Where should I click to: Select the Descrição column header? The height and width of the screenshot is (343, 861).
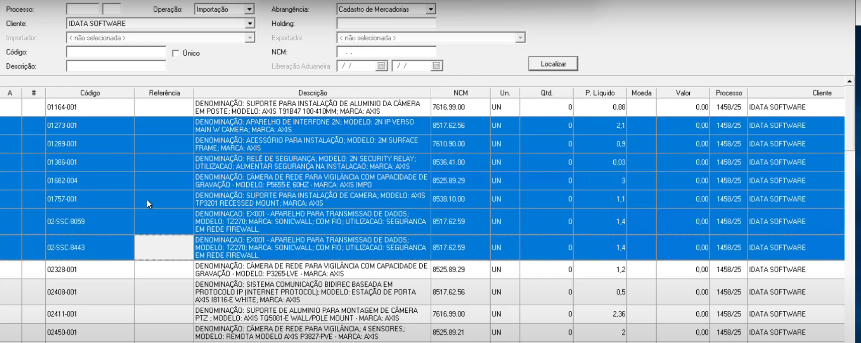pyautogui.click(x=312, y=93)
